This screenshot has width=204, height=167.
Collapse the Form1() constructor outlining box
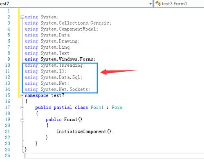[22, 120]
